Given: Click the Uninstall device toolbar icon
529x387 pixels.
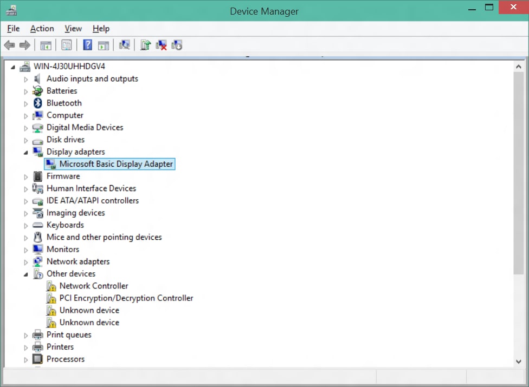Looking at the screenshot, I should coord(162,45).
